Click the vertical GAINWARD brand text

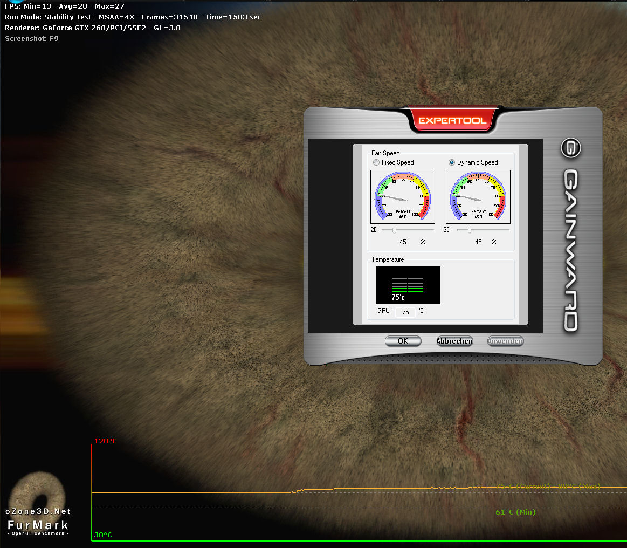pos(571,251)
